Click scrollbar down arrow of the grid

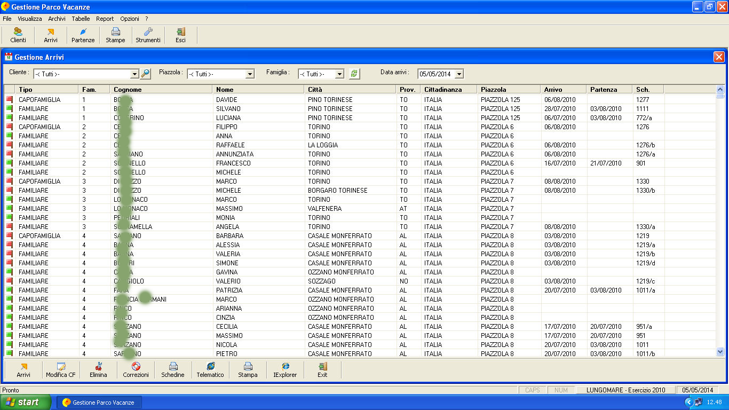pyautogui.click(x=720, y=351)
